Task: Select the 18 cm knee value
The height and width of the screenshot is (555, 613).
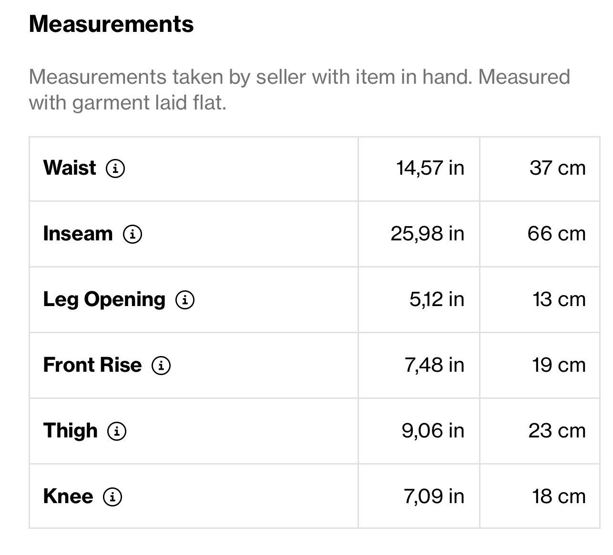Action: click(x=559, y=496)
